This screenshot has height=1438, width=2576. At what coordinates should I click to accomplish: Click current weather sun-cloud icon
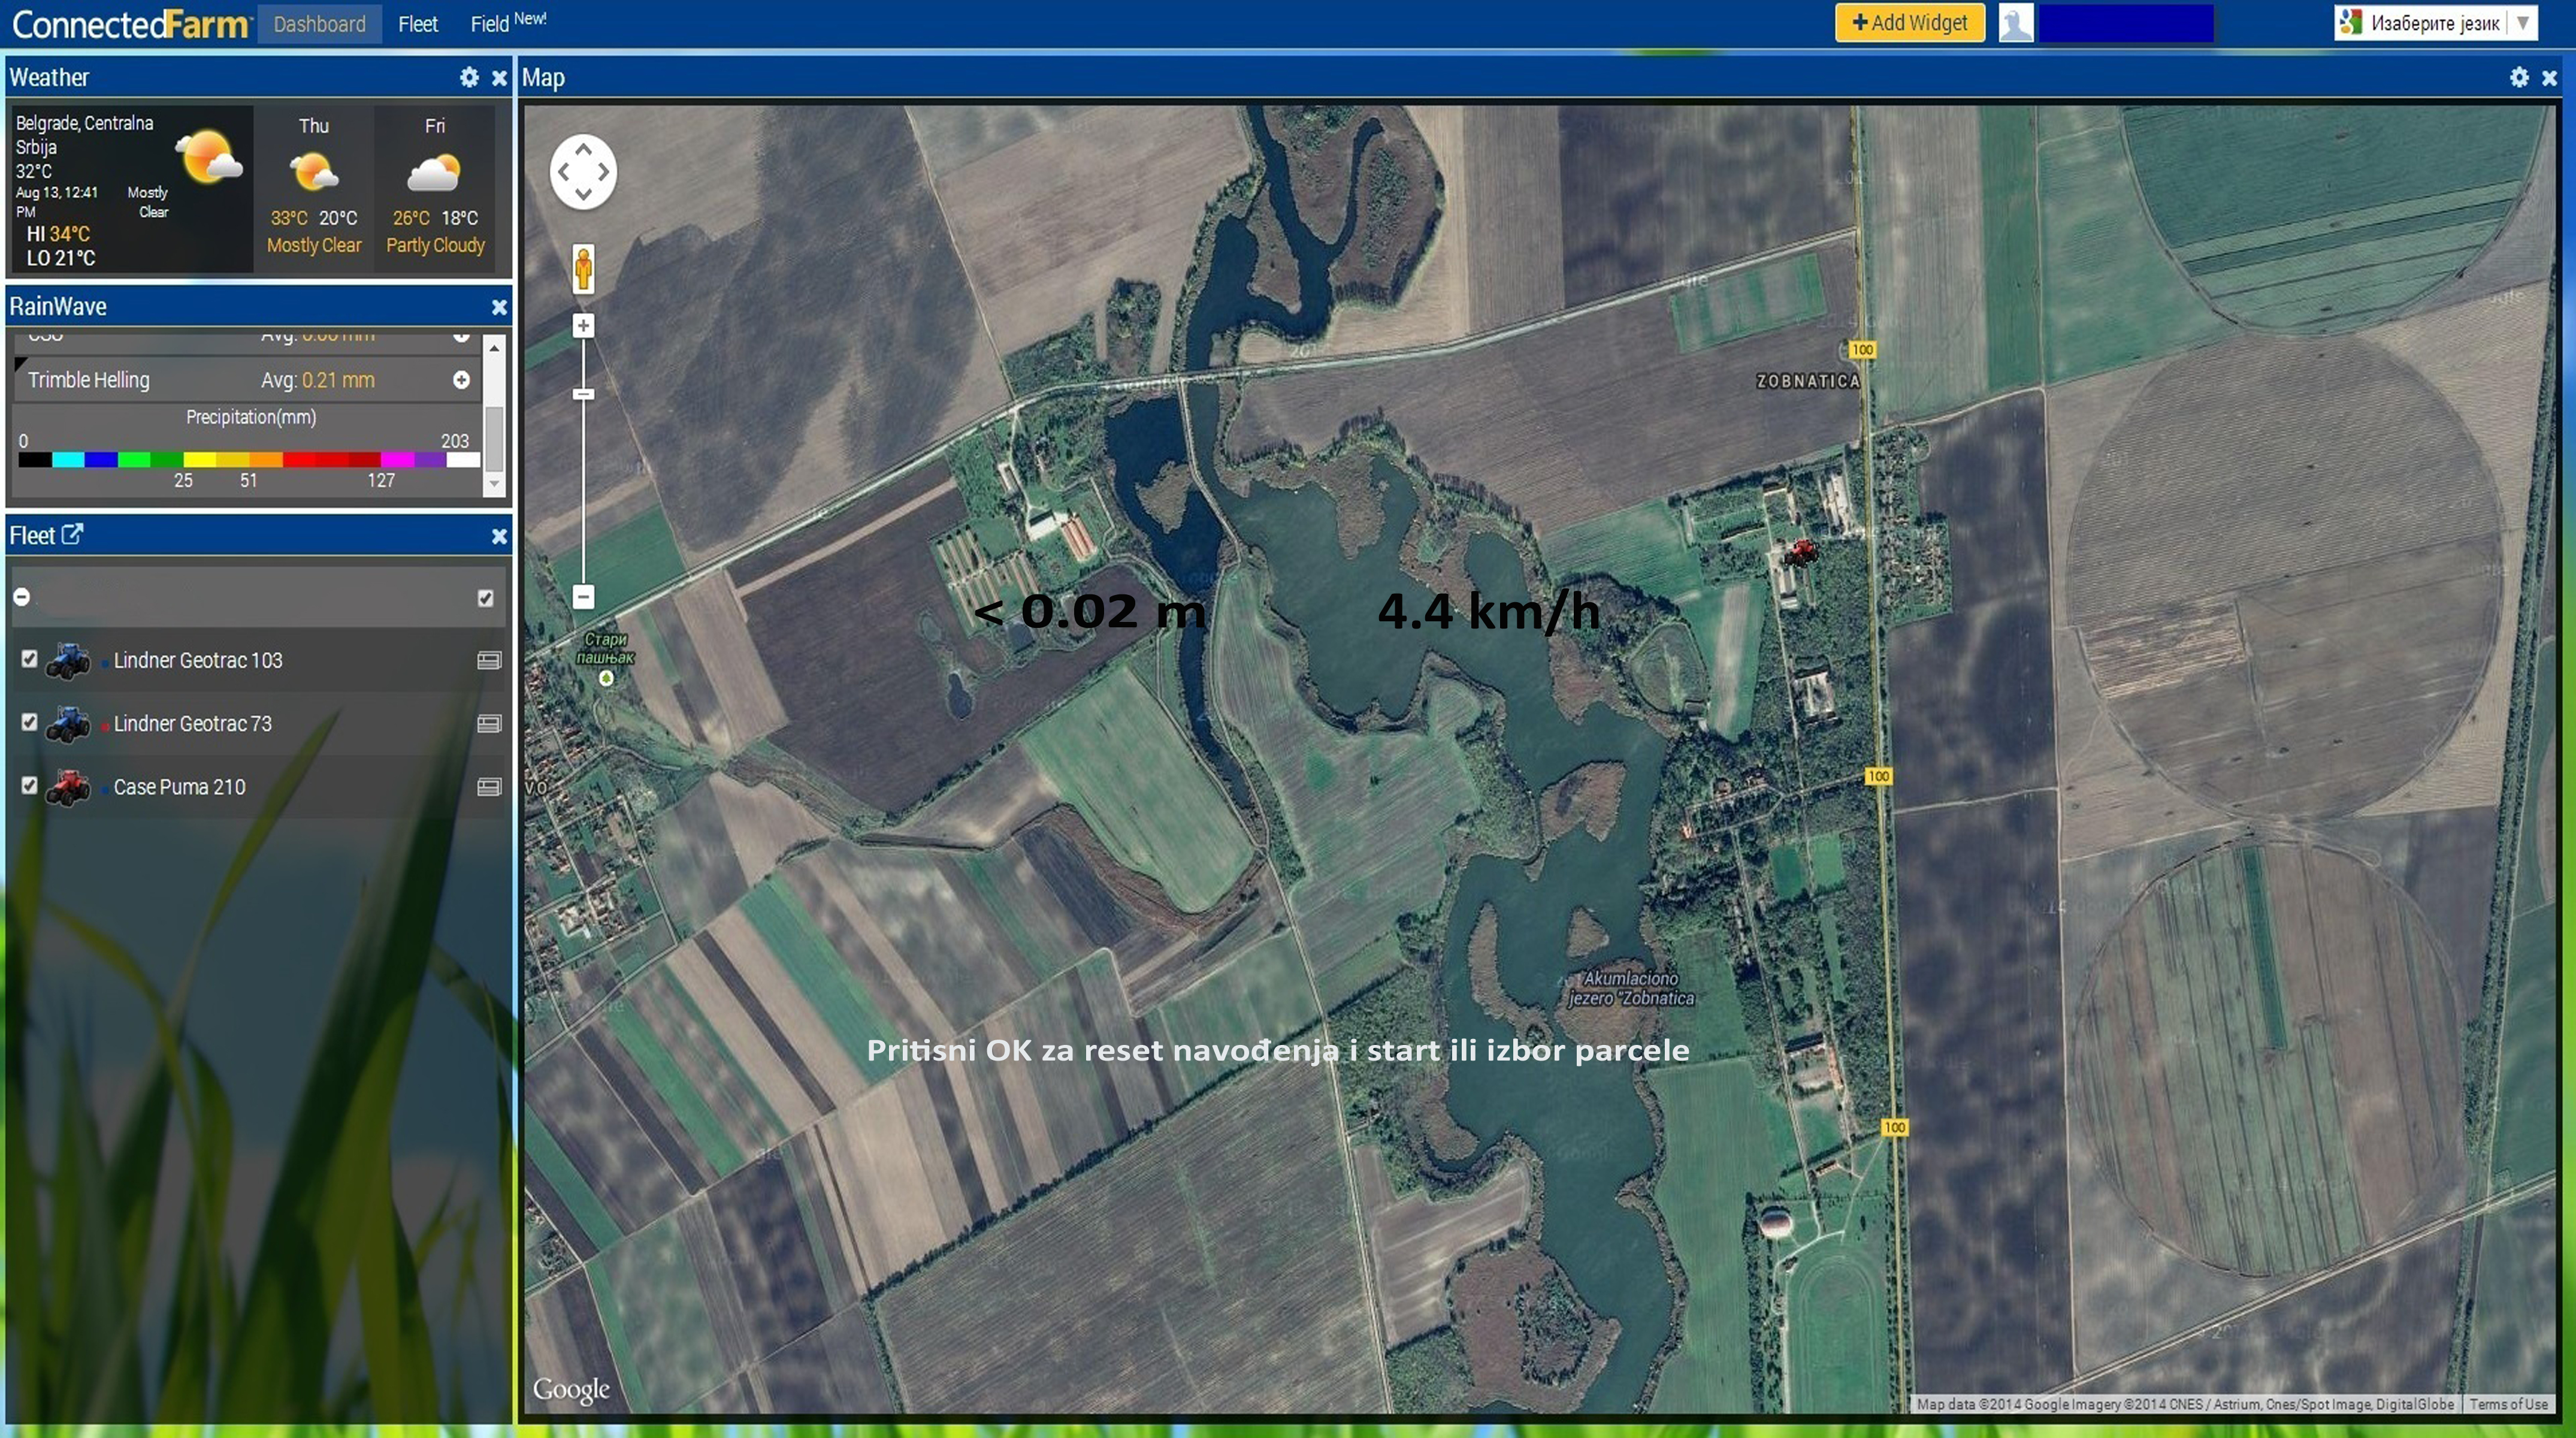[209, 157]
